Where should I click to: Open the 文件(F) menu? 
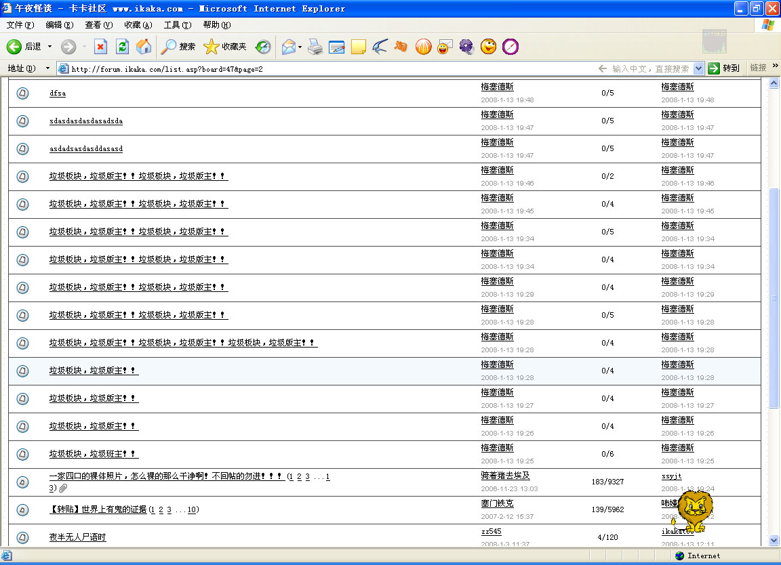pos(20,25)
